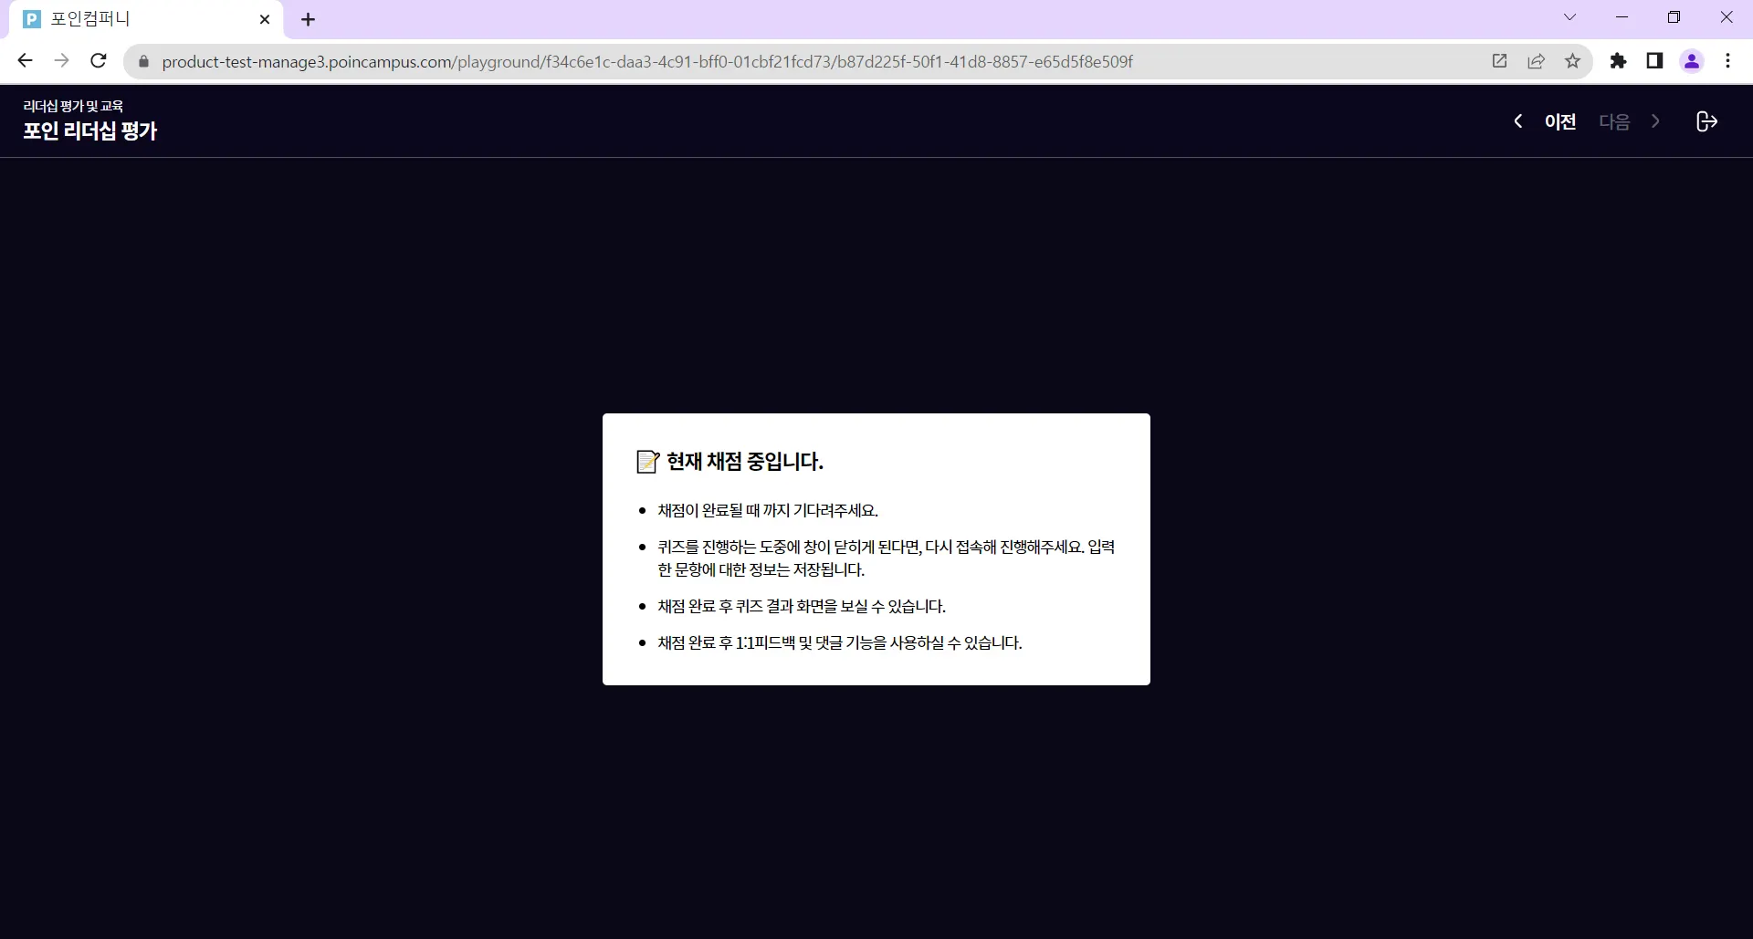Restore down the browser window
Screen dimensions: 1753x939
pyautogui.click(x=1674, y=17)
